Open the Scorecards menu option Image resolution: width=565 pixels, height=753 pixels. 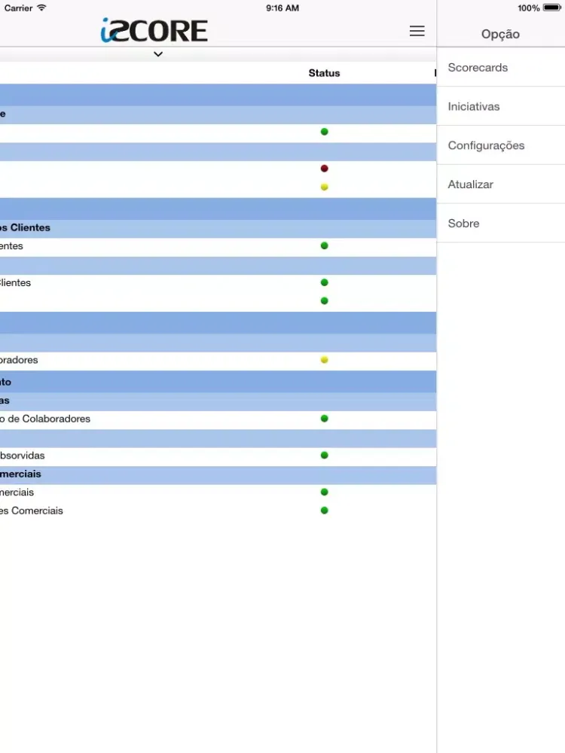click(x=501, y=67)
